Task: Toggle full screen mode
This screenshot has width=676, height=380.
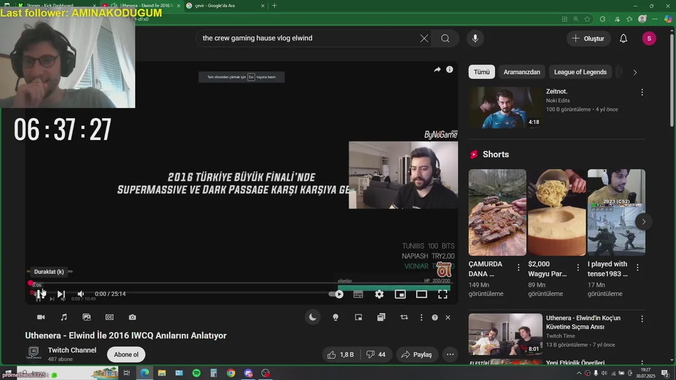Action: (443, 294)
